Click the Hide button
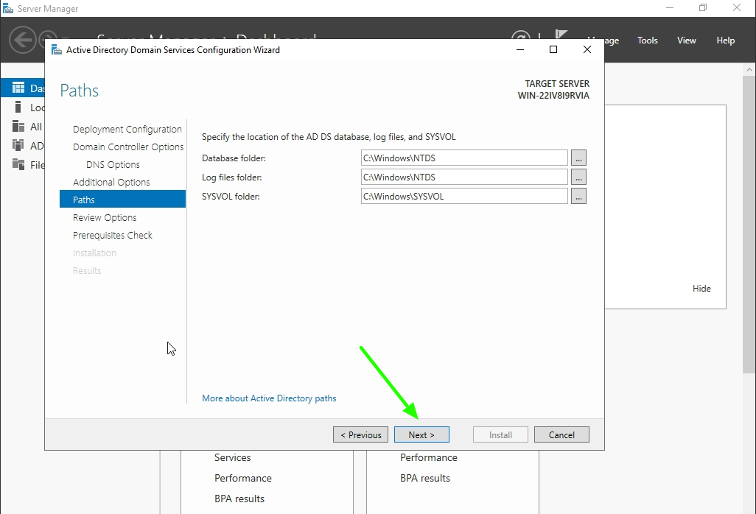 701,288
